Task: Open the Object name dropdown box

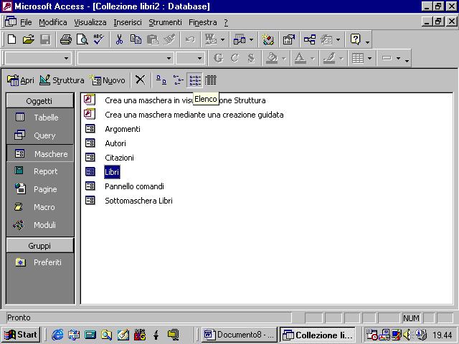Action: pos(37,58)
